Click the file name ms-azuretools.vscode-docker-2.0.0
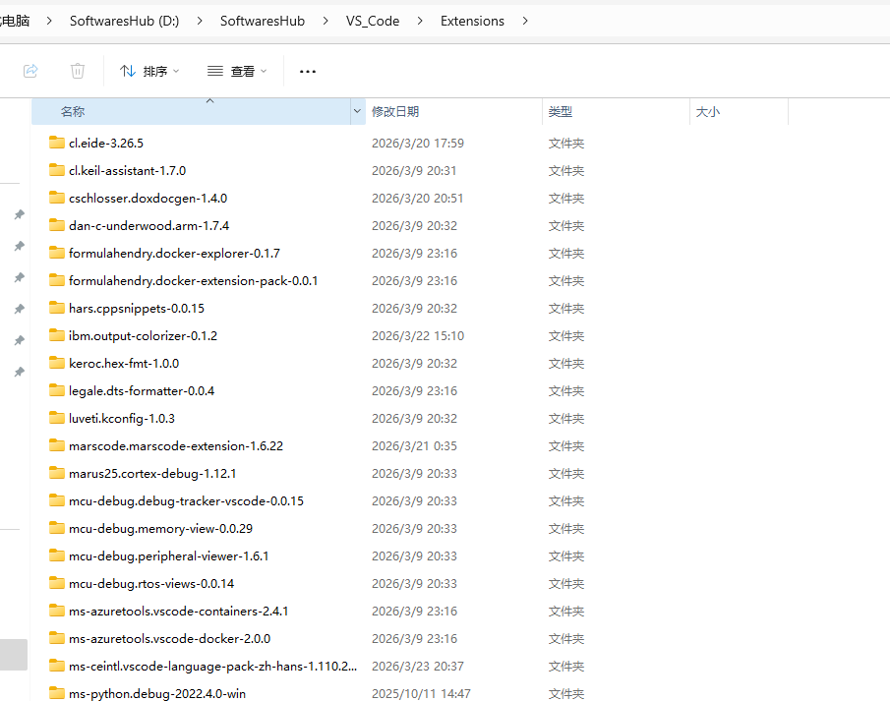 pyautogui.click(x=170, y=638)
